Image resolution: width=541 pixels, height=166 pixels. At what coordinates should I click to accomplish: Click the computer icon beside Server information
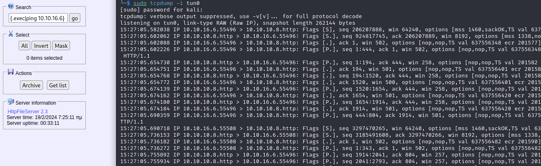tap(11, 102)
